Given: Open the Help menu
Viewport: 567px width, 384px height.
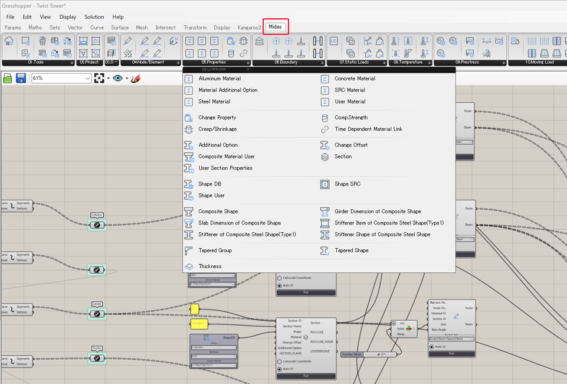Looking at the screenshot, I should pyautogui.click(x=118, y=17).
